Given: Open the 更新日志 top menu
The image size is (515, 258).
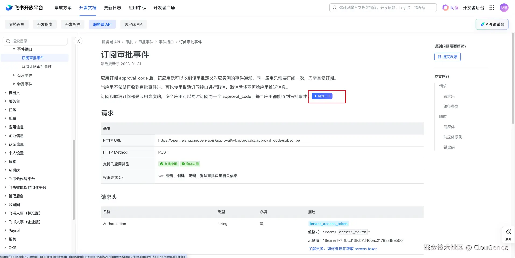Looking at the screenshot, I should click(x=112, y=8).
